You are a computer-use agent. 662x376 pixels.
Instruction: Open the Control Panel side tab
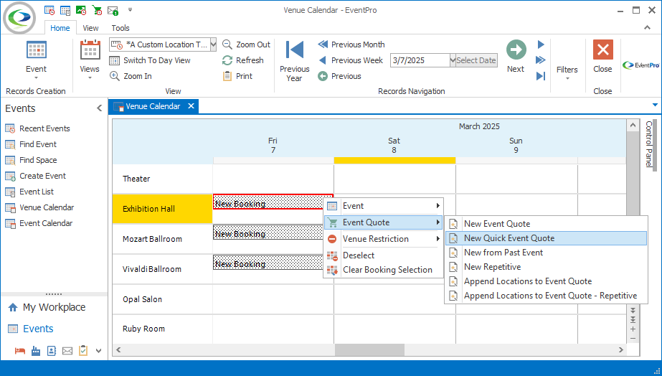coord(649,144)
